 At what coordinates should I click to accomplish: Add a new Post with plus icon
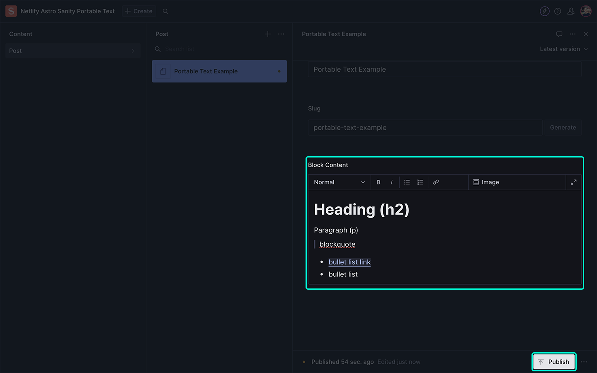[x=268, y=34]
